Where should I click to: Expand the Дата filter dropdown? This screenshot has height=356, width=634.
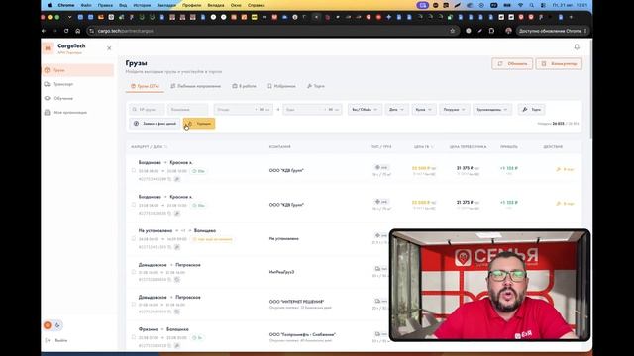396,110
